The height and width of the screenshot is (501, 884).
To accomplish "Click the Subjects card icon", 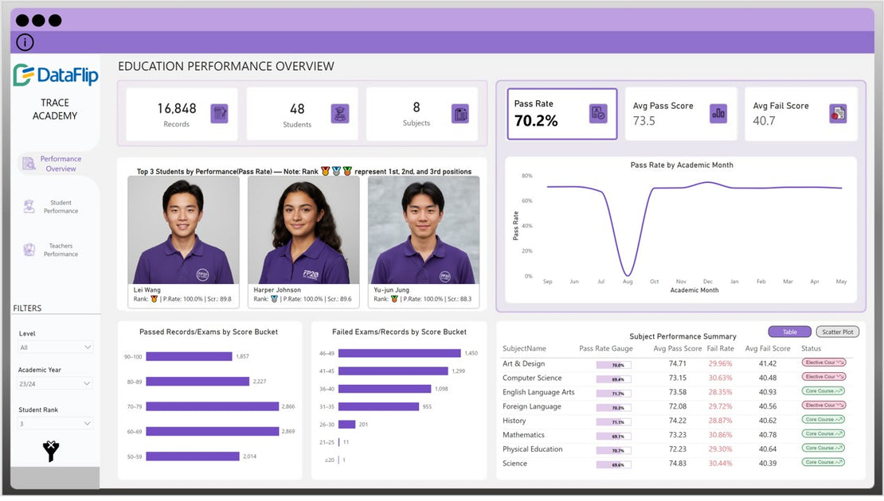I will click(x=460, y=114).
